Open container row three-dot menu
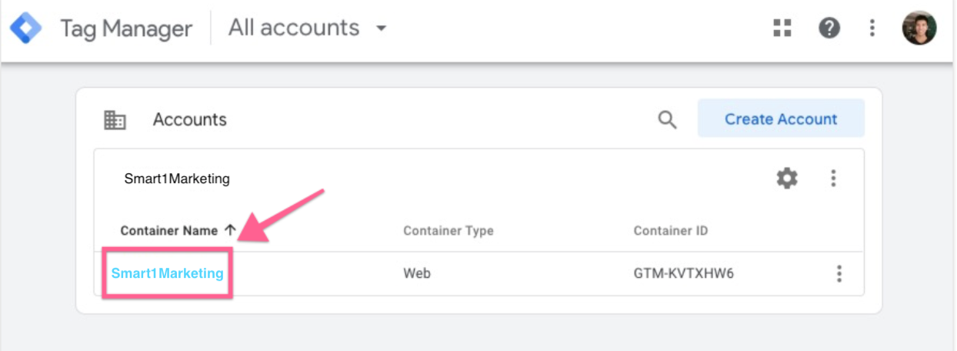Viewport: 957px width, 351px height. pyautogui.click(x=839, y=273)
